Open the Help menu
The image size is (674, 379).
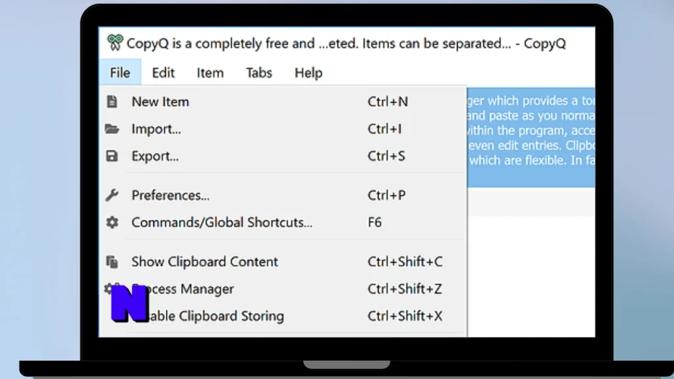pos(308,72)
